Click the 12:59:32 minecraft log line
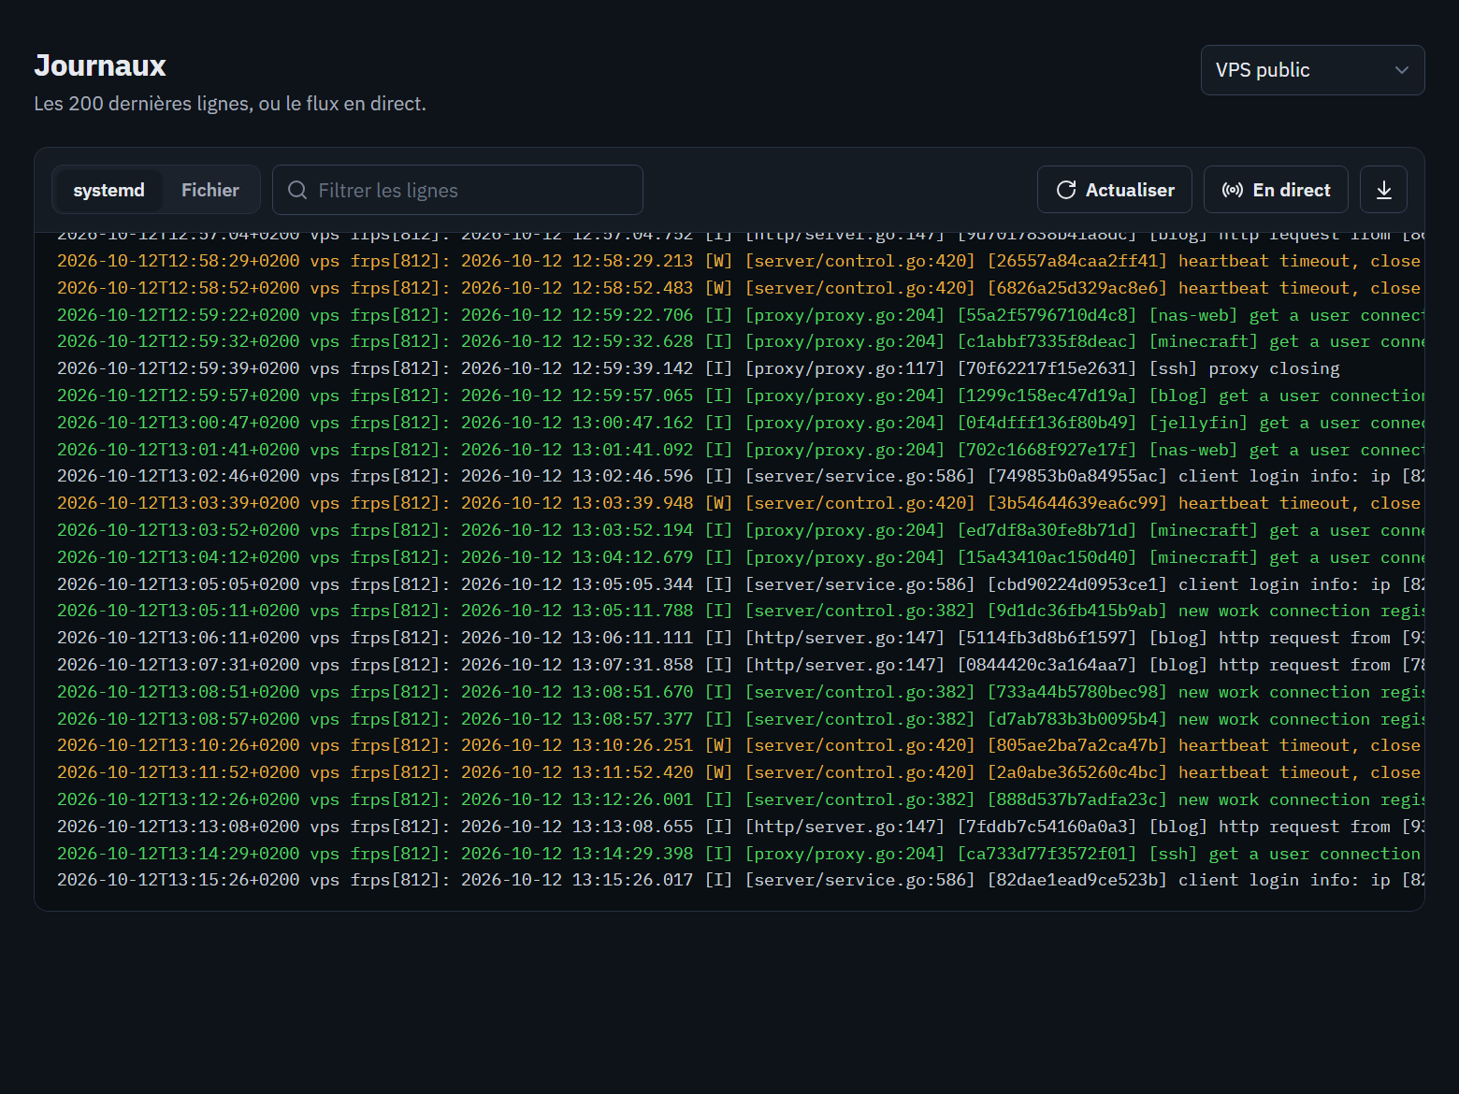 click(x=739, y=341)
